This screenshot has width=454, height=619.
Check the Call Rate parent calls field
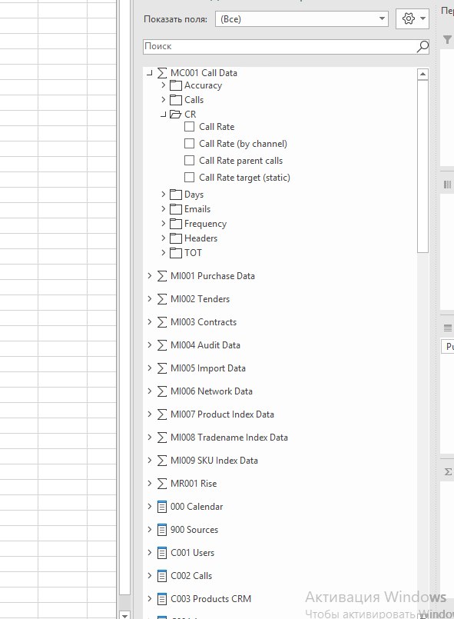tap(189, 161)
